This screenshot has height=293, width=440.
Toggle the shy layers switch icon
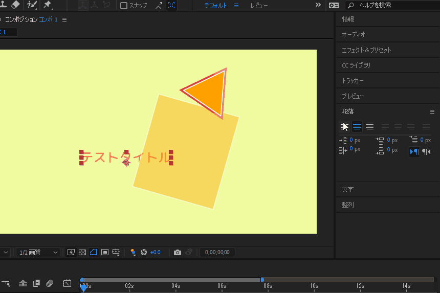[23, 283]
